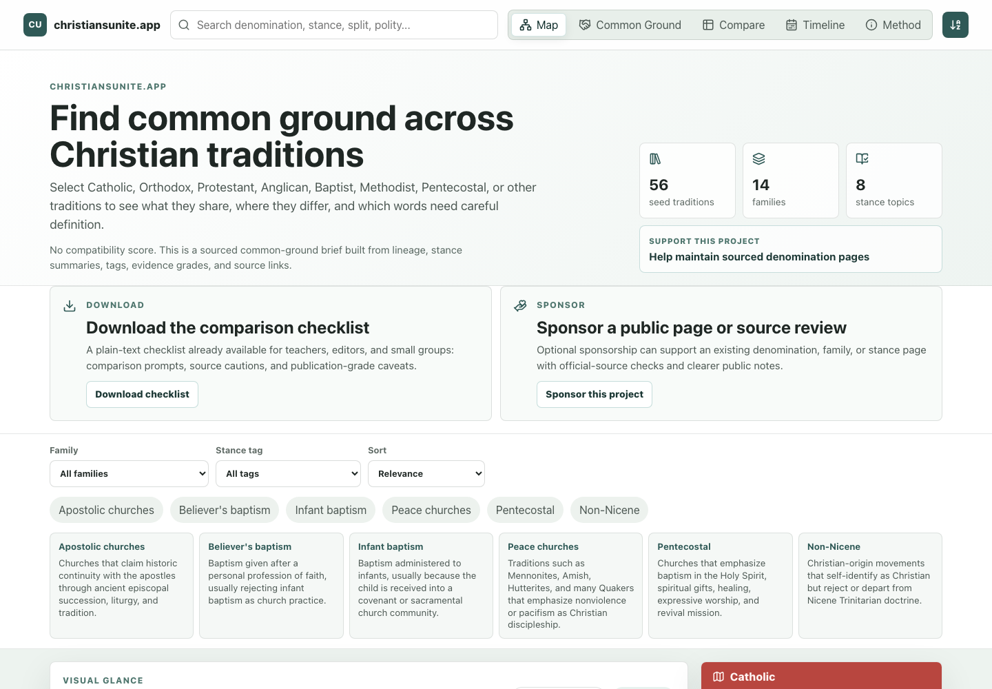Click the sponsor hand-heart icon
992x689 pixels.
pyautogui.click(x=520, y=306)
